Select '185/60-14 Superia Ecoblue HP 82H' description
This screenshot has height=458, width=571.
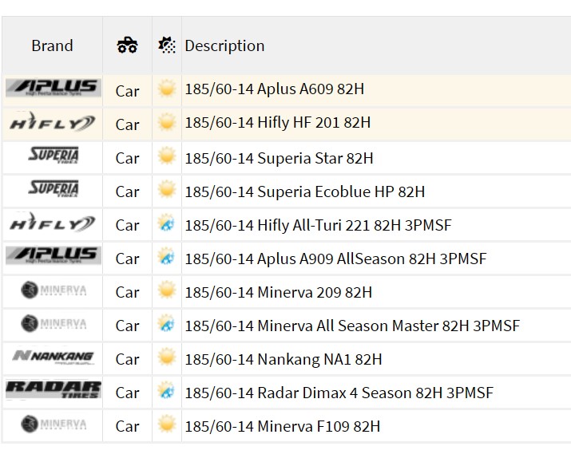coord(305,191)
